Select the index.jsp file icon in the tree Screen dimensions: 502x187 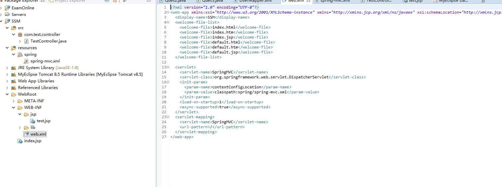pos(20,140)
